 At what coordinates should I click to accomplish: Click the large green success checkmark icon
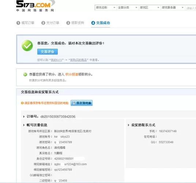coord(27,45)
